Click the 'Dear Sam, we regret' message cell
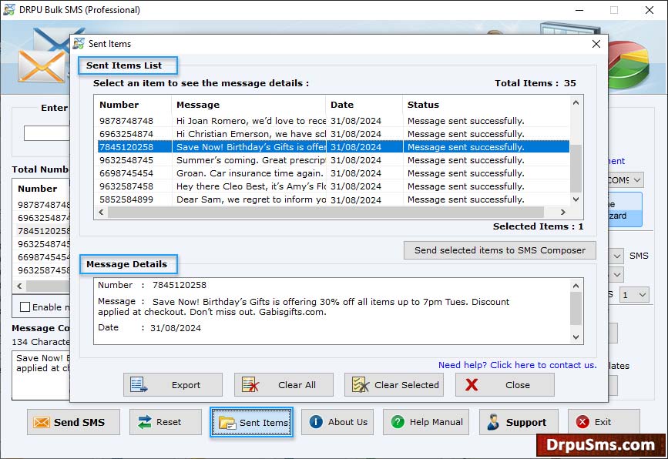Image resolution: width=668 pixels, height=459 pixels. 249,199
